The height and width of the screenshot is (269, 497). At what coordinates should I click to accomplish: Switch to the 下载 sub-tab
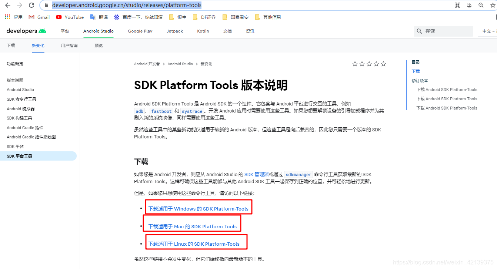pos(11,46)
